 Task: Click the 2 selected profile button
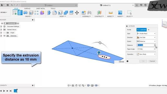[141, 30]
